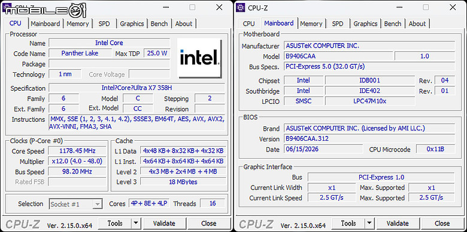Close left CPU-Z window via title bar X
The width and height of the screenshot is (467, 232).
219,7
